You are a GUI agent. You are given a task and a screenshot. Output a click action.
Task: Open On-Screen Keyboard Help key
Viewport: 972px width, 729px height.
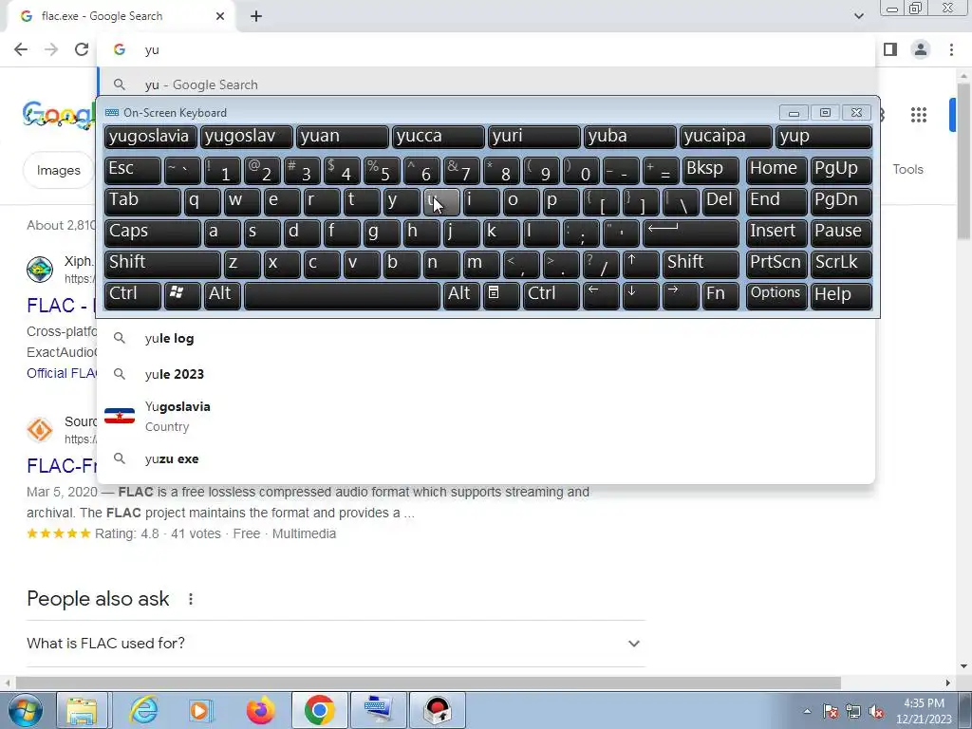click(x=841, y=295)
